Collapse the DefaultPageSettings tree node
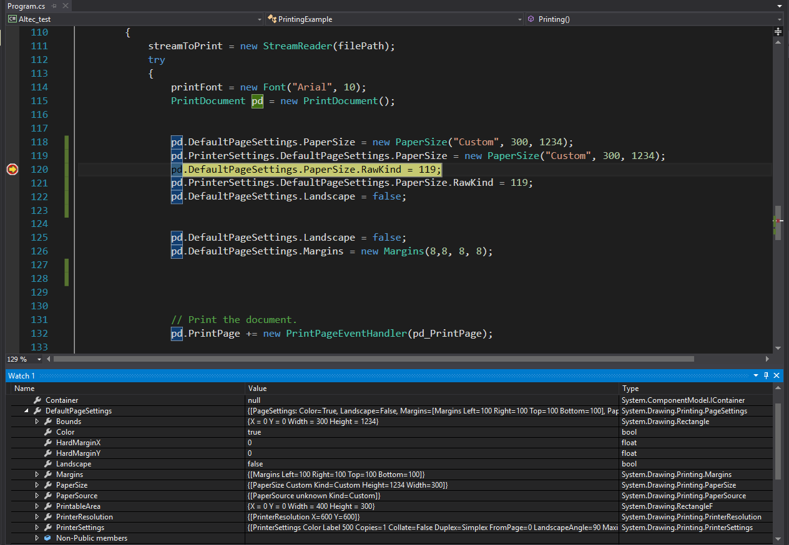Image resolution: width=789 pixels, height=545 pixels. 26,411
